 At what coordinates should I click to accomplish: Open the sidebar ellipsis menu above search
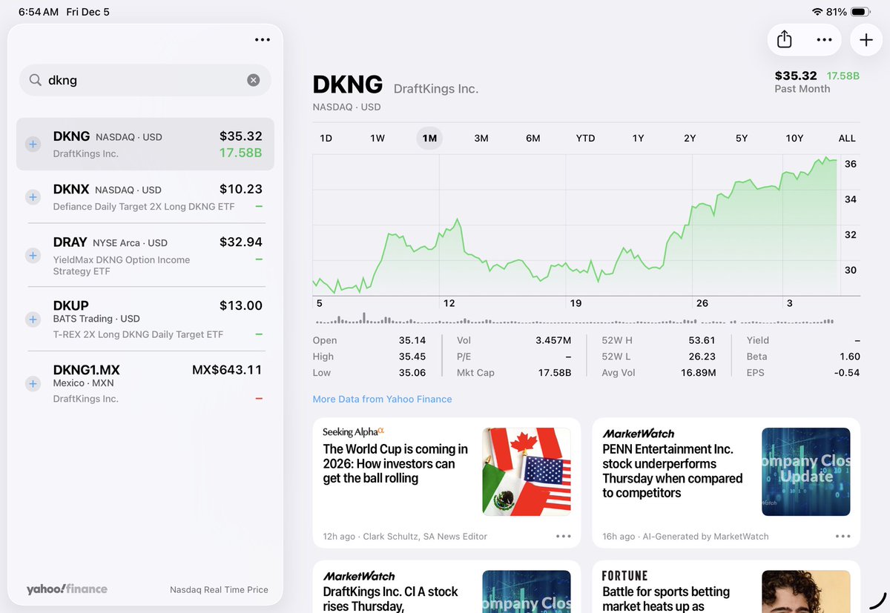tap(263, 40)
